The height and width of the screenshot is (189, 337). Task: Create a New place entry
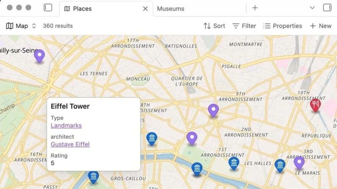click(x=321, y=26)
